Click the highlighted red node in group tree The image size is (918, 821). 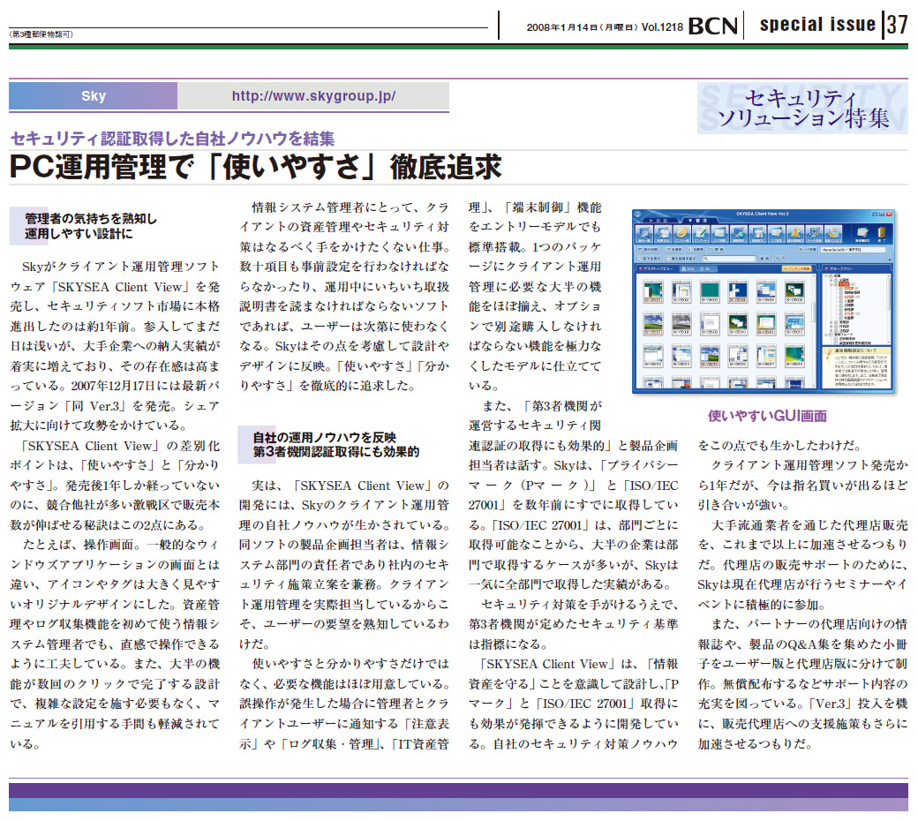click(844, 284)
